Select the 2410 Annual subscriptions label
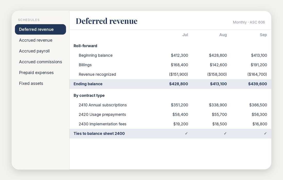 click(x=103, y=105)
